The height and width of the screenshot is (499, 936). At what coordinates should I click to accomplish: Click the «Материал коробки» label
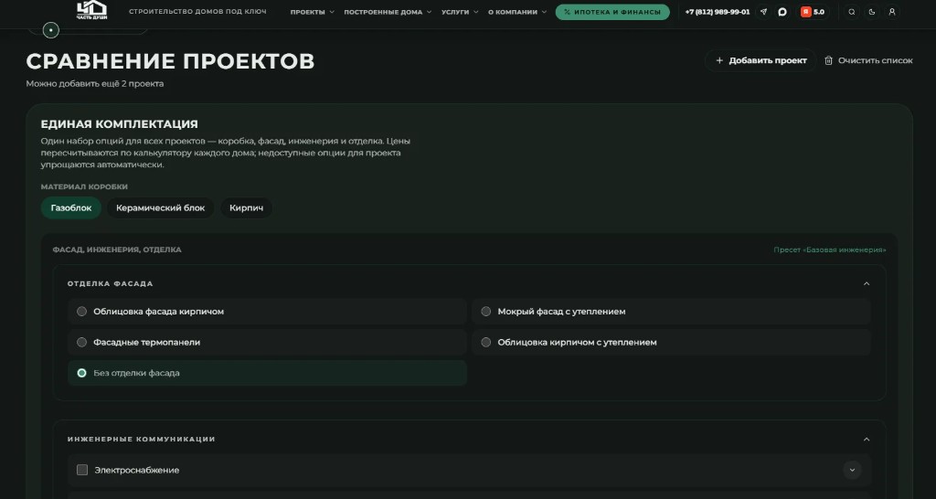click(x=84, y=186)
